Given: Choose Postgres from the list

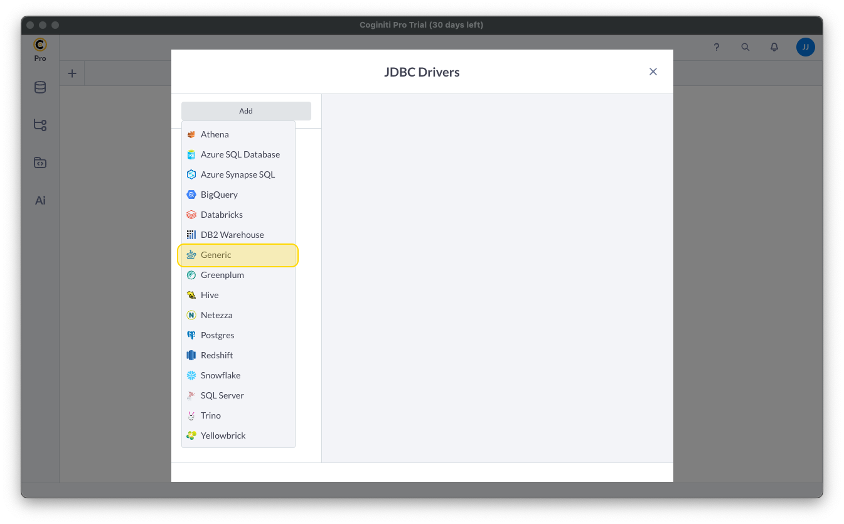Looking at the screenshot, I should click(x=217, y=335).
